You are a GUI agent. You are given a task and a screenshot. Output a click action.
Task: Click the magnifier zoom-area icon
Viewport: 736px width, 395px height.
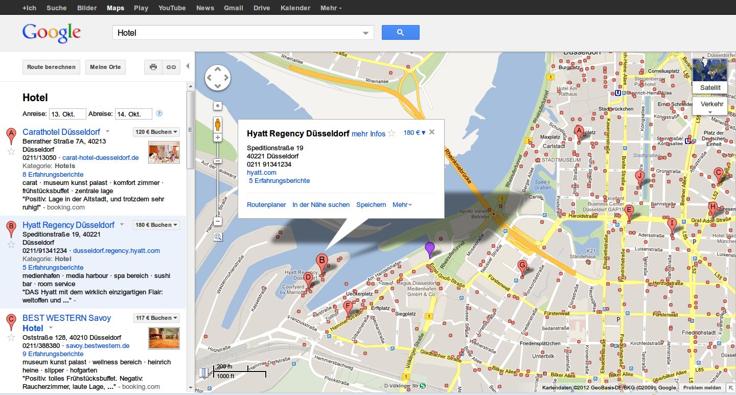click(218, 237)
